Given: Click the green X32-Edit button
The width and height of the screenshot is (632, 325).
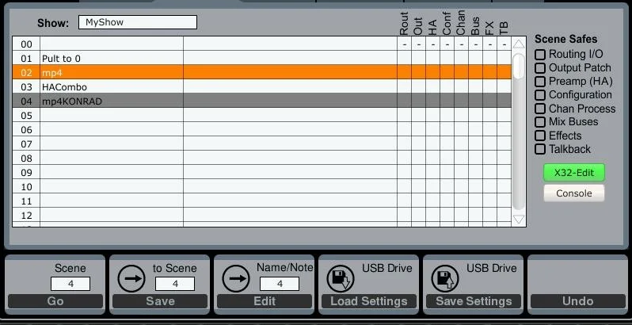Looking at the screenshot, I should tap(574, 173).
